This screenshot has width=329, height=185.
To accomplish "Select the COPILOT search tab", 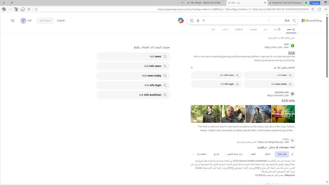I will 239,30.
